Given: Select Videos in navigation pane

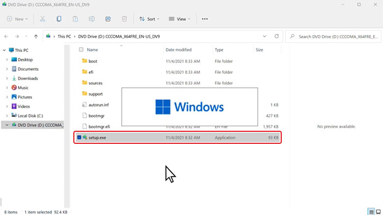Looking at the screenshot, I should click(24, 106).
